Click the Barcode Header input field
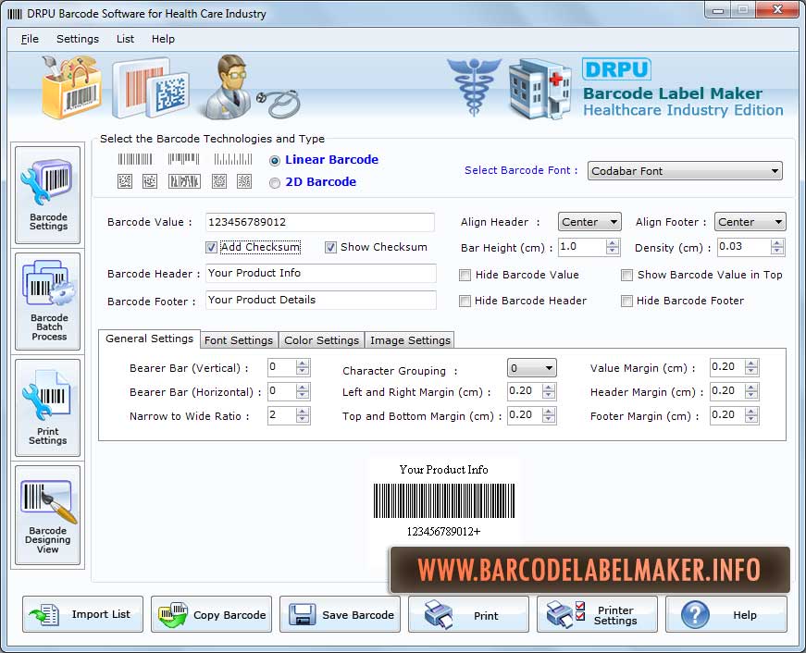This screenshot has height=653, width=806. 321,274
